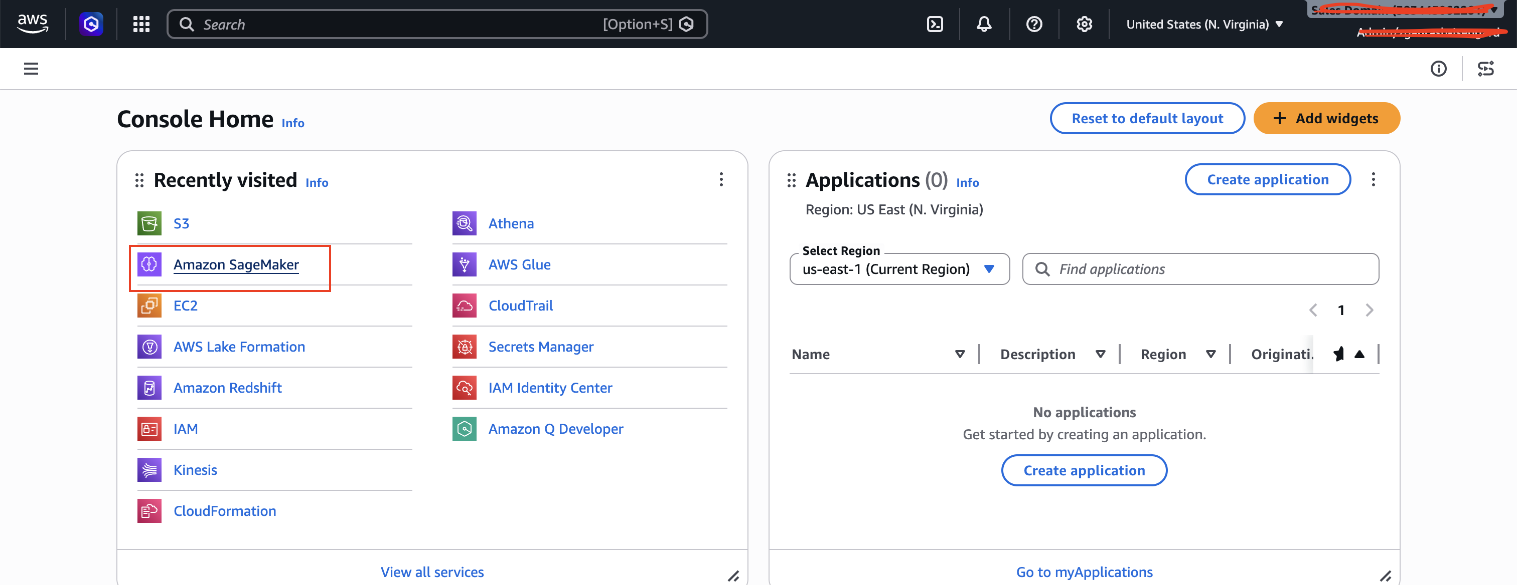Open the purple Amazon Q icon in header
The height and width of the screenshot is (585, 1517).
(91, 24)
